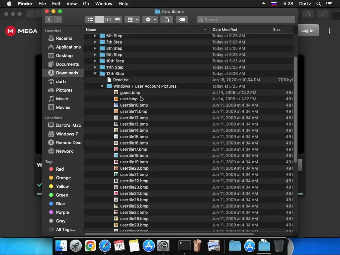Open the File menu
Viewport: 340px width, 255px height.
(x=42, y=4)
